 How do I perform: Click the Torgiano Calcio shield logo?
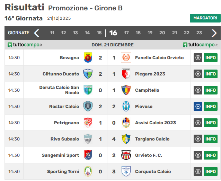point(126,139)
